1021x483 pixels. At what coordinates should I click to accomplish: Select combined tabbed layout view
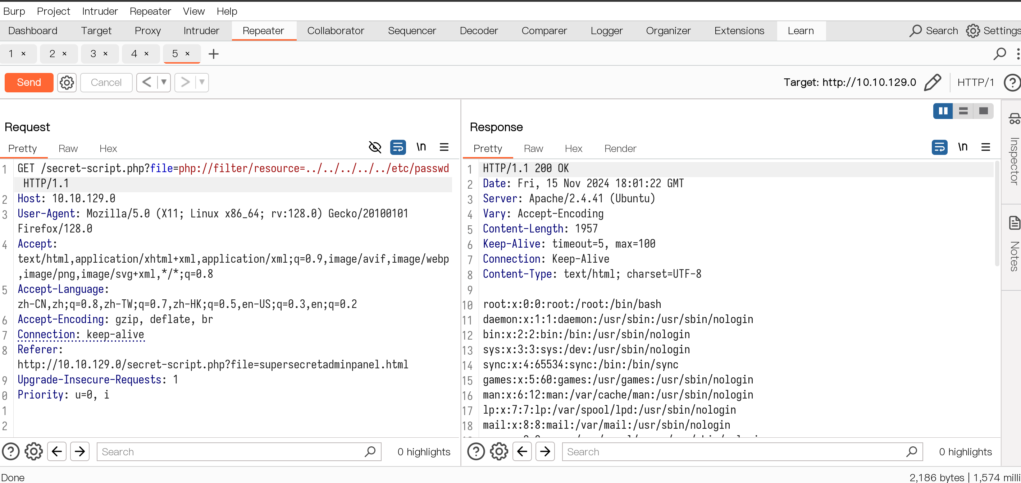click(983, 111)
